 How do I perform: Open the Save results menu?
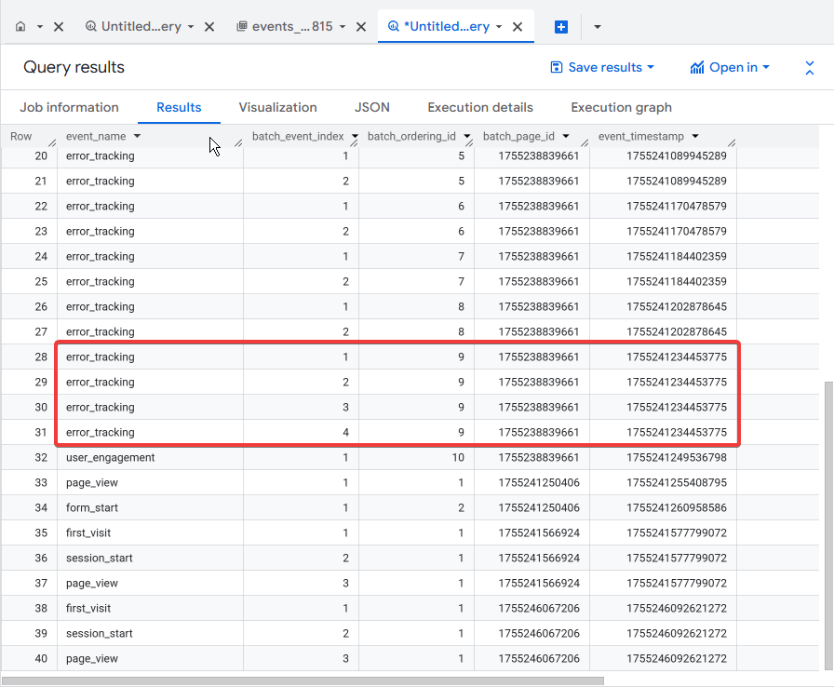[x=602, y=67]
